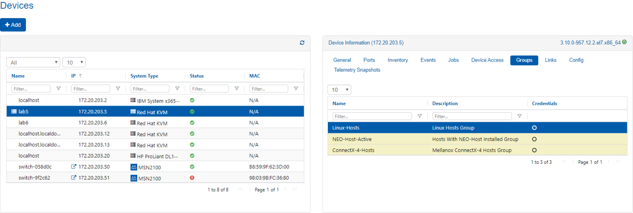
Task: Select the ConnectX-4-Hosts credentials radio button
Action: pyautogui.click(x=534, y=150)
